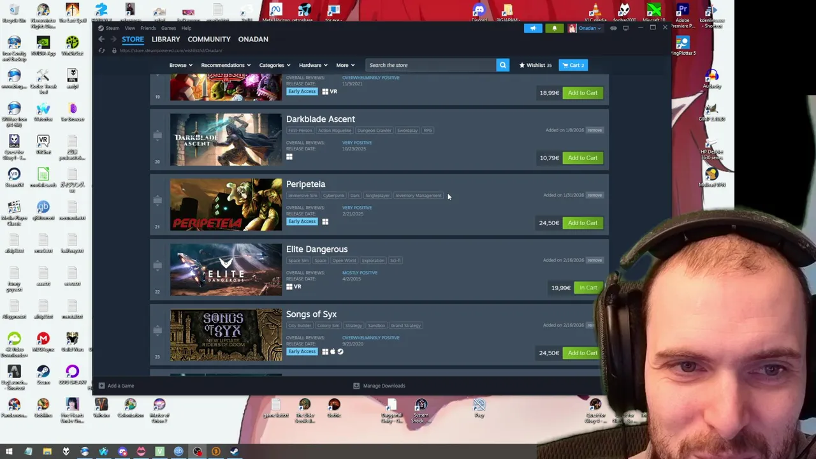This screenshot has height=459, width=816.
Task: Switch to the COMMUNITY tab
Action: 209,40
